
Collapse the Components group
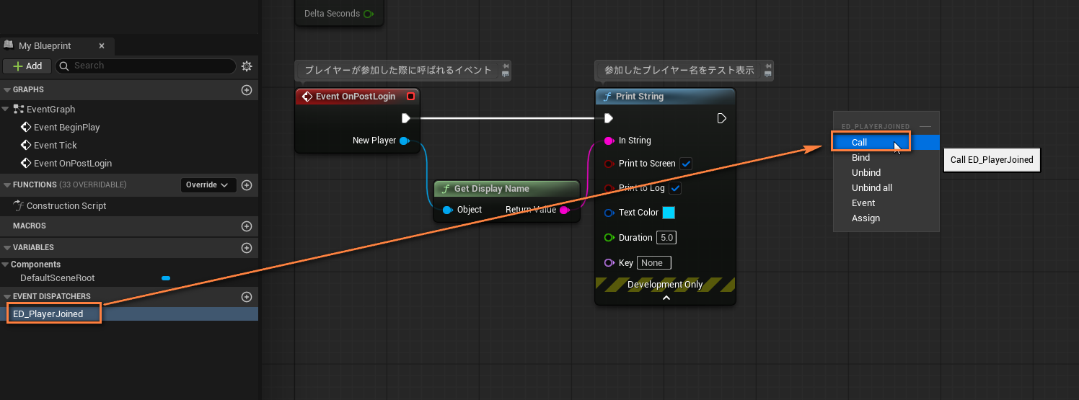(x=6, y=265)
